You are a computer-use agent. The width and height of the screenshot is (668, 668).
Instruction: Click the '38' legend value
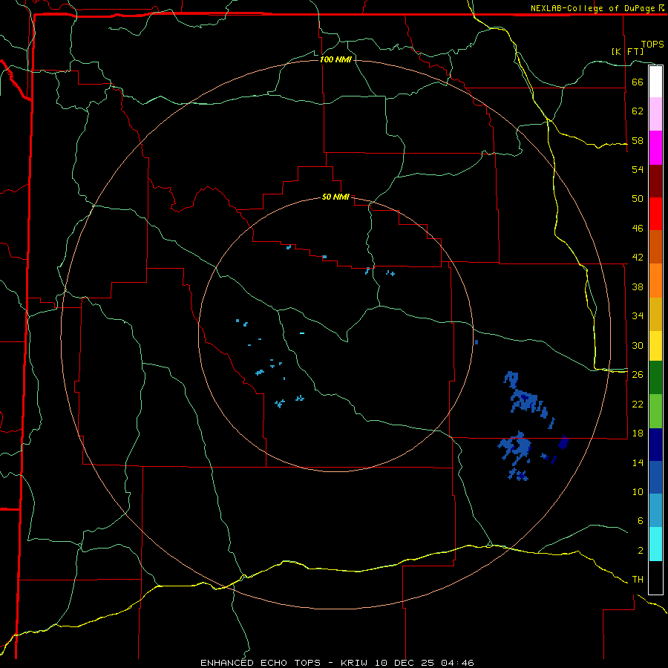(x=638, y=286)
